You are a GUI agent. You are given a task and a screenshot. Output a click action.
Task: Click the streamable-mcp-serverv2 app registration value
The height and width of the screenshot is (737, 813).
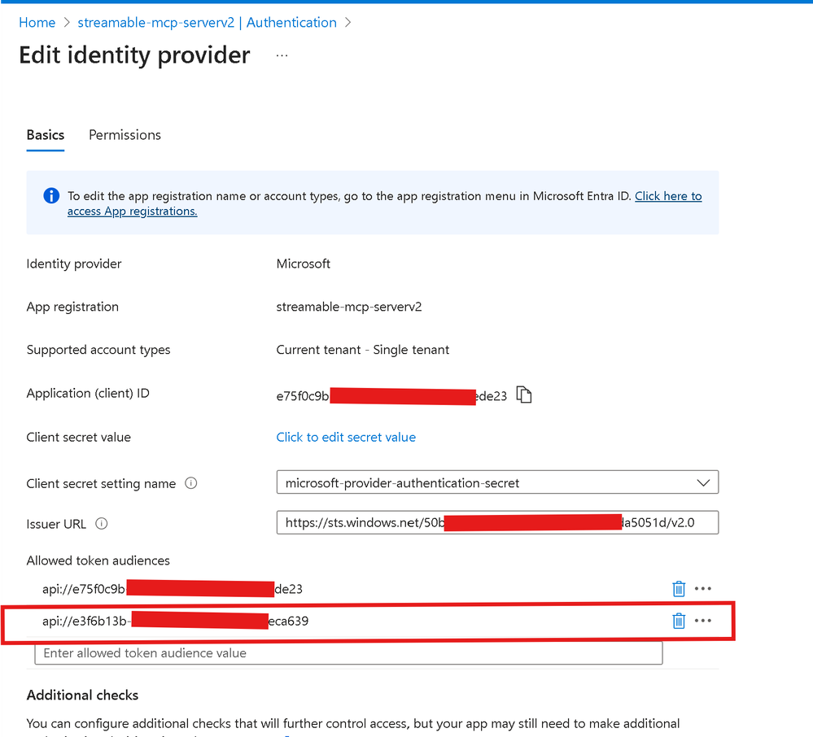[349, 307]
